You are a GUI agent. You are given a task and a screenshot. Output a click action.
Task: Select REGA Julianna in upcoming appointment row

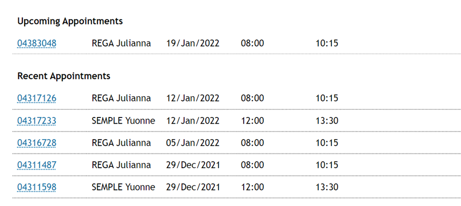(x=121, y=44)
